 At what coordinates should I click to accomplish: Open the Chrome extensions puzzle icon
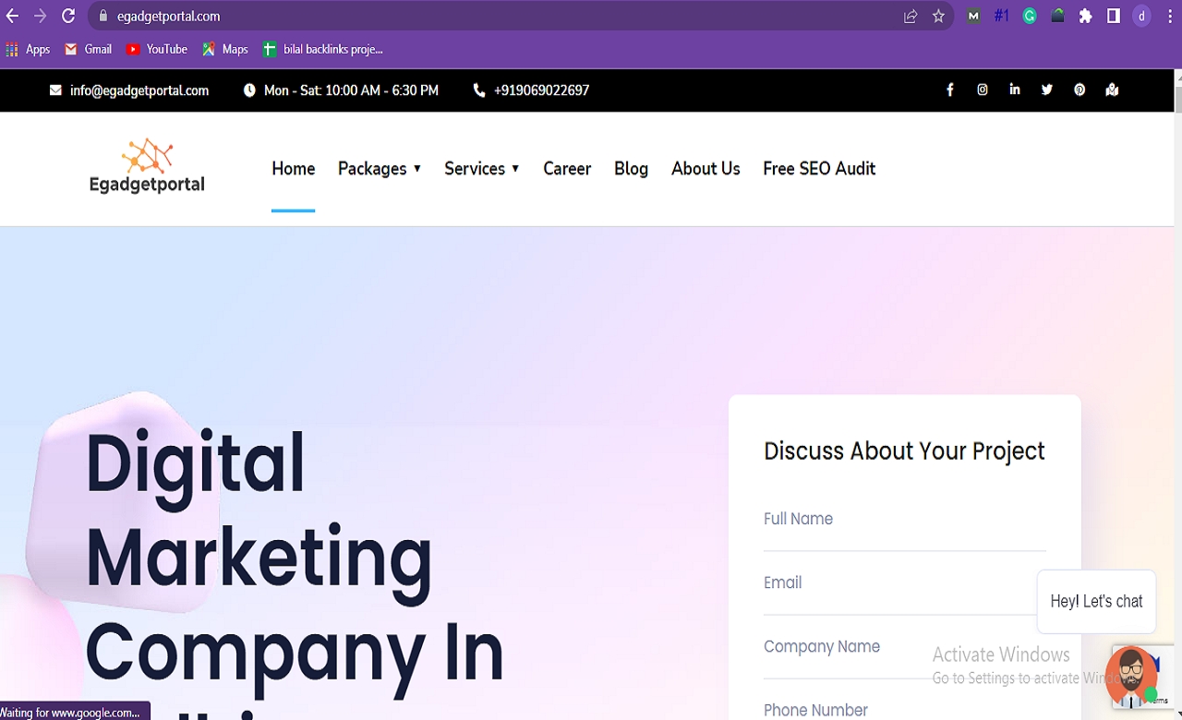pos(1085,16)
